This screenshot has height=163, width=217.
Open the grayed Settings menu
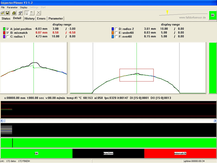(x=34, y=8)
